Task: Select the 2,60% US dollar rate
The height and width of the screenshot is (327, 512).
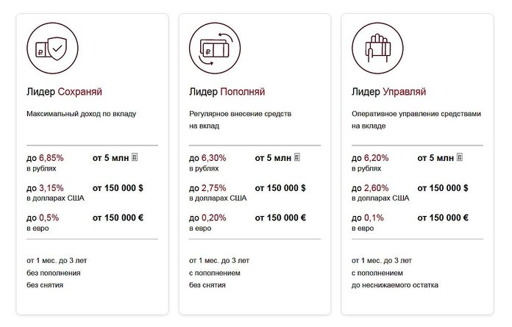Action: [376, 188]
